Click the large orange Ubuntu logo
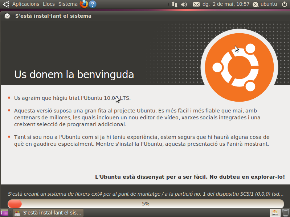The image size is (290, 217). point(239,68)
